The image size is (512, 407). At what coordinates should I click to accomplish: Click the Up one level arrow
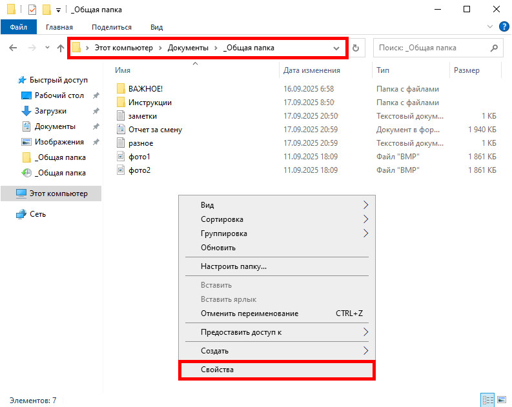[61, 48]
